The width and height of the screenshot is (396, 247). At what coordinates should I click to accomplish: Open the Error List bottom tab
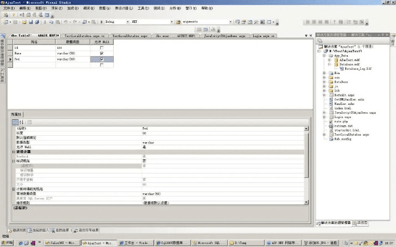pyautogui.click(x=17, y=229)
